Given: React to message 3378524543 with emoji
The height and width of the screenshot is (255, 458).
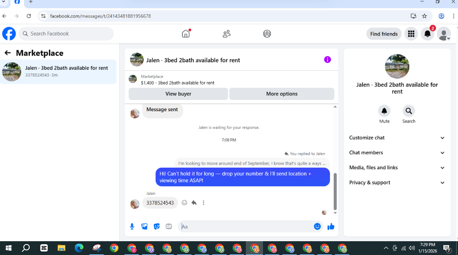Looking at the screenshot, I should tap(184, 203).
